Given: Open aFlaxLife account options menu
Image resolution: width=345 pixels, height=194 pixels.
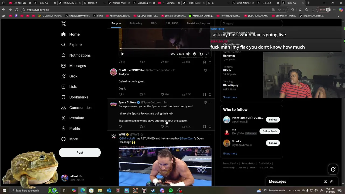Looking at the screenshot, I should [102, 178].
